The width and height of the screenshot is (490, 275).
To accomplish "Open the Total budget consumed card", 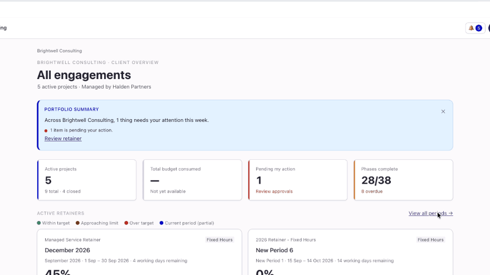I will pyautogui.click(x=193, y=180).
